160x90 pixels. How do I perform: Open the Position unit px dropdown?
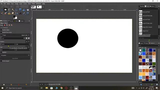point(27,41)
